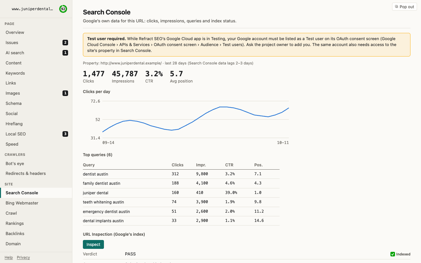Click the Clicks column header

(178, 165)
